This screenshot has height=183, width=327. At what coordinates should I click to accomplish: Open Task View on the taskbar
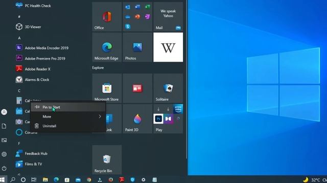pos(34,179)
